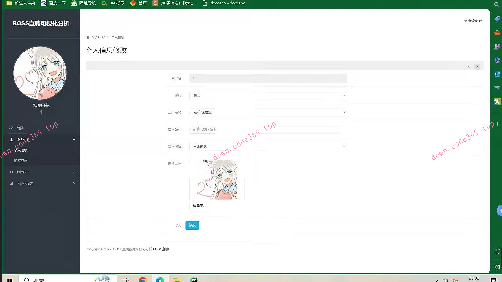Open the search magnifier at top right
The width and height of the screenshot is (502, 282).
click(496, 4)
